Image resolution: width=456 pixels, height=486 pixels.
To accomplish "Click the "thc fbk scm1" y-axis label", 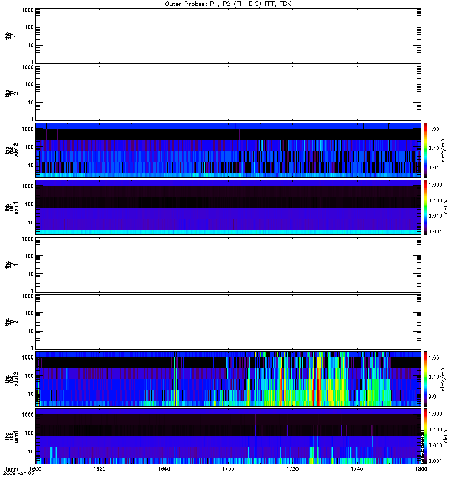I will (11, 436).
